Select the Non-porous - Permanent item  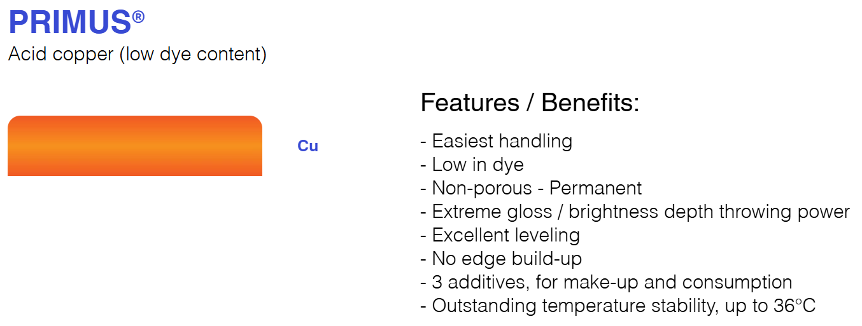tap(531, 188)
